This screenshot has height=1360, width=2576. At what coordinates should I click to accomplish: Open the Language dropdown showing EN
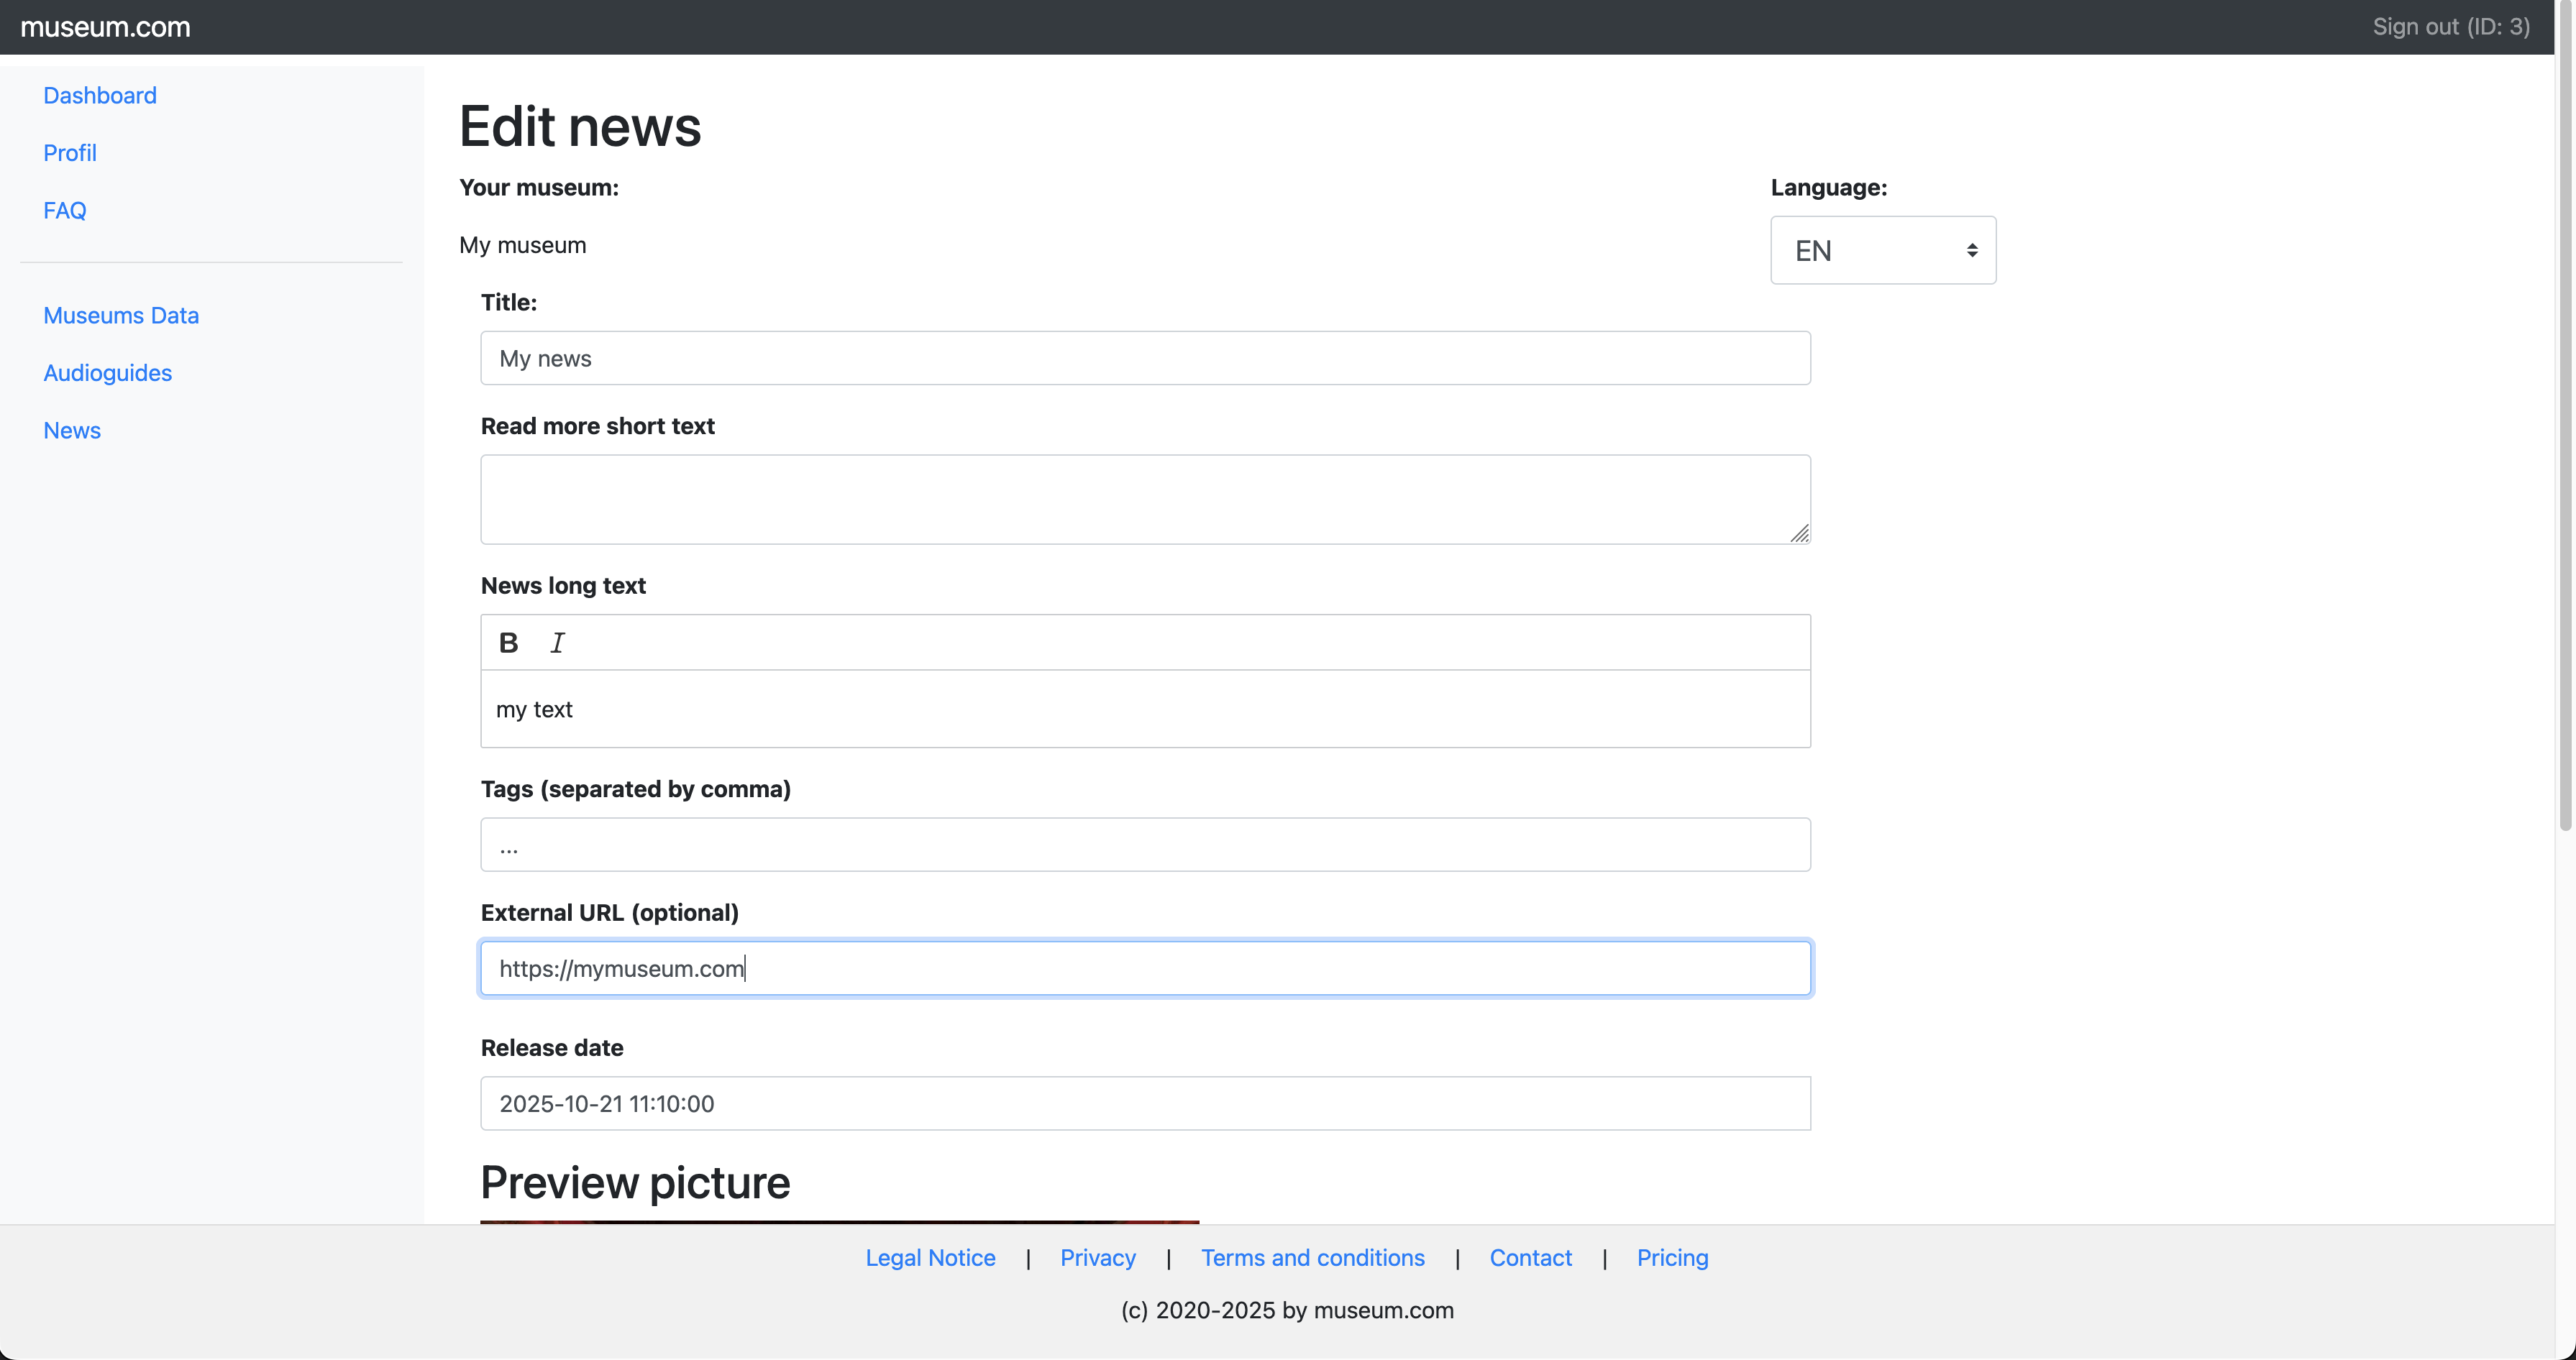(x=1882, y=250)
